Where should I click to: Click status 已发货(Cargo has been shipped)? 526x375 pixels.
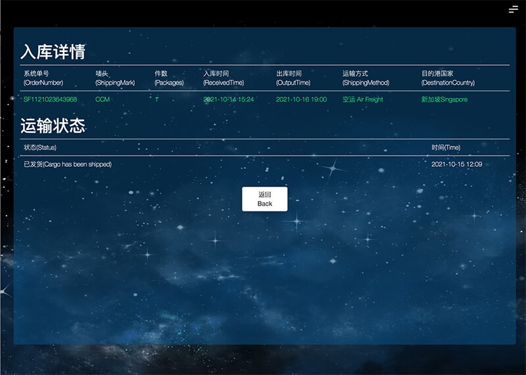coord(68,164)
